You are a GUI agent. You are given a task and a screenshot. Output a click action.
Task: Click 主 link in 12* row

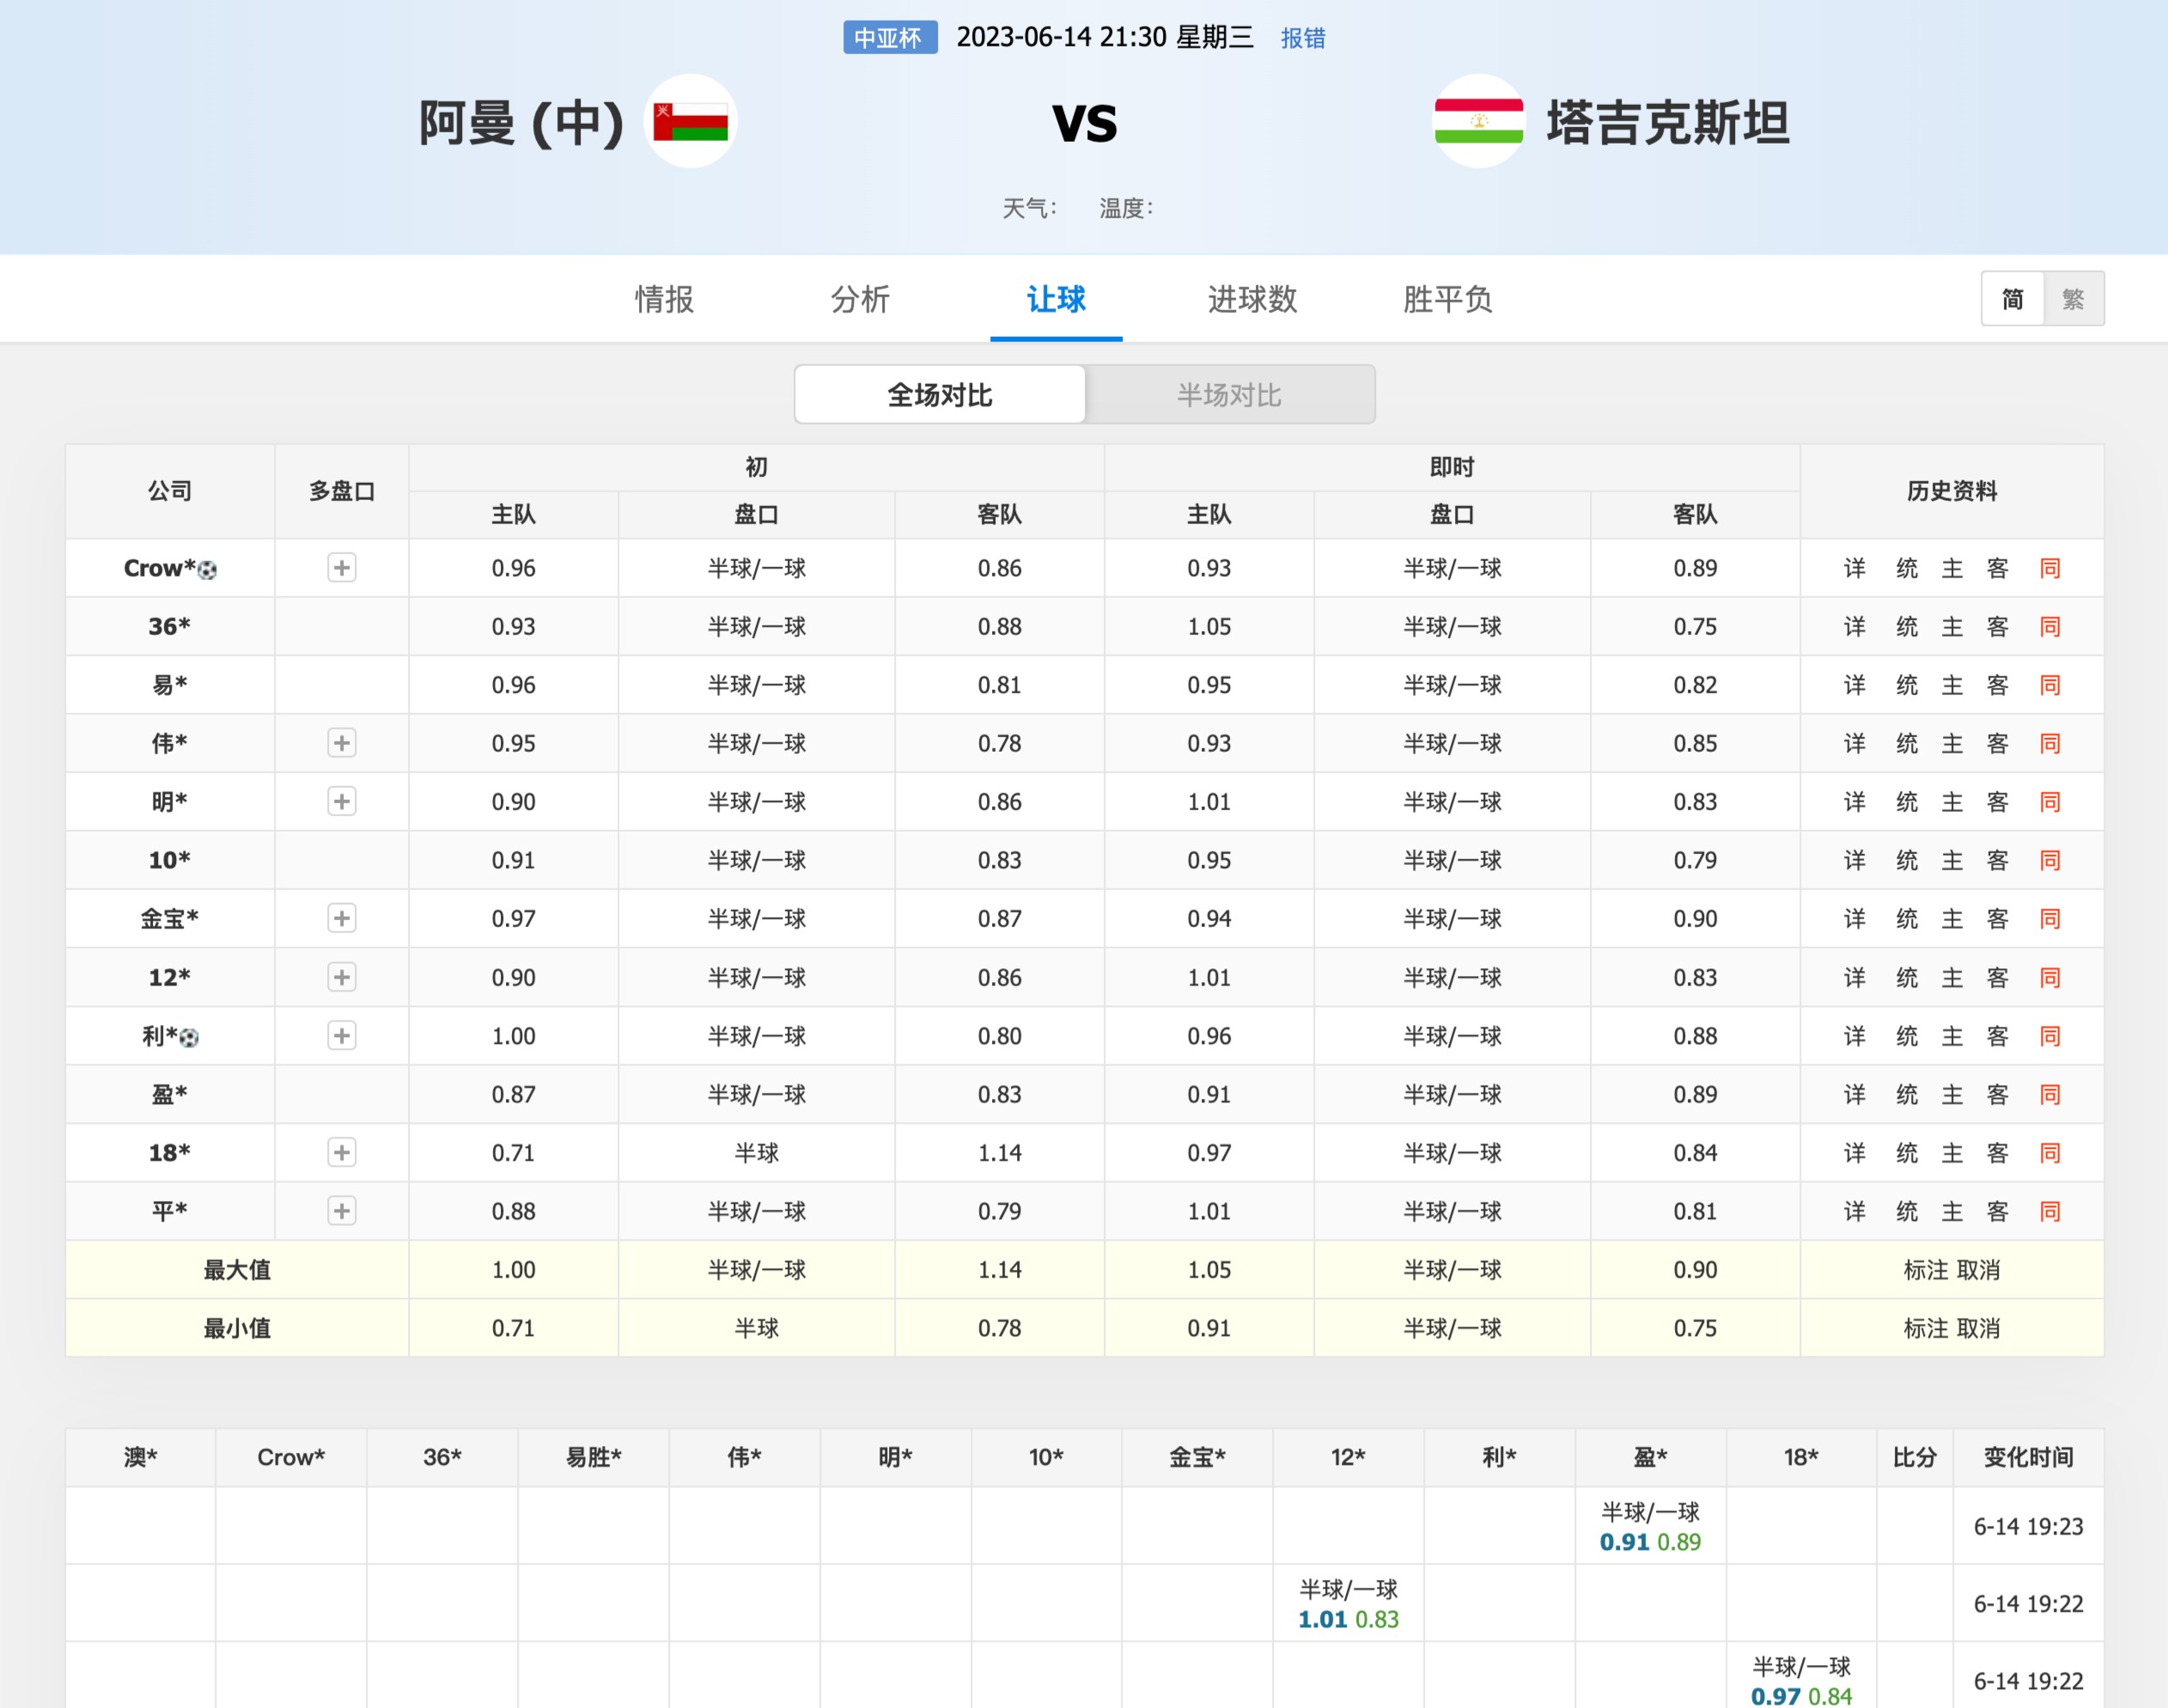(1952, 977)
